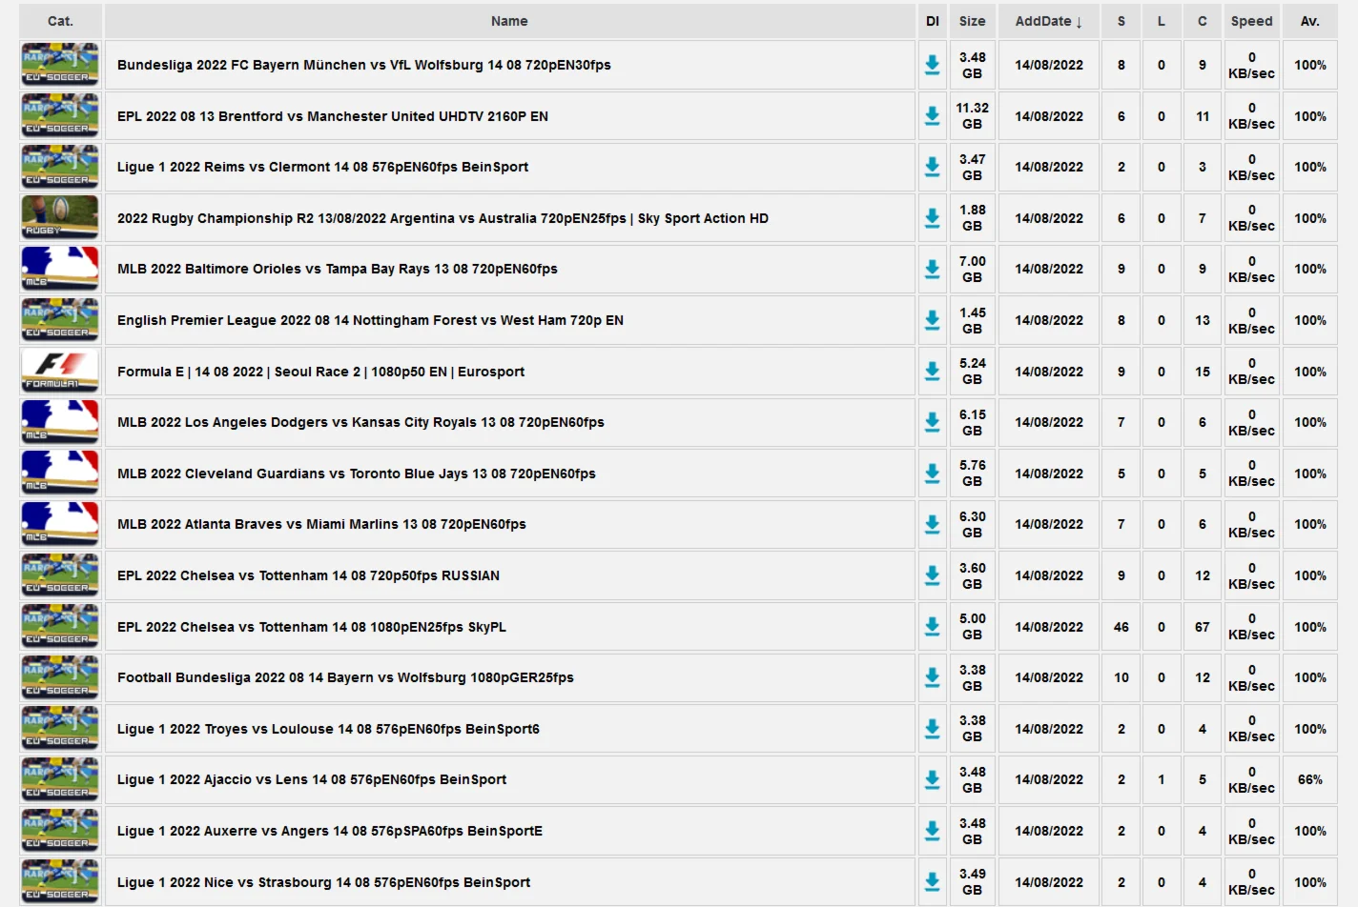Download Rugby Championship Argentina vs Australia torrent

click(932, 218)
